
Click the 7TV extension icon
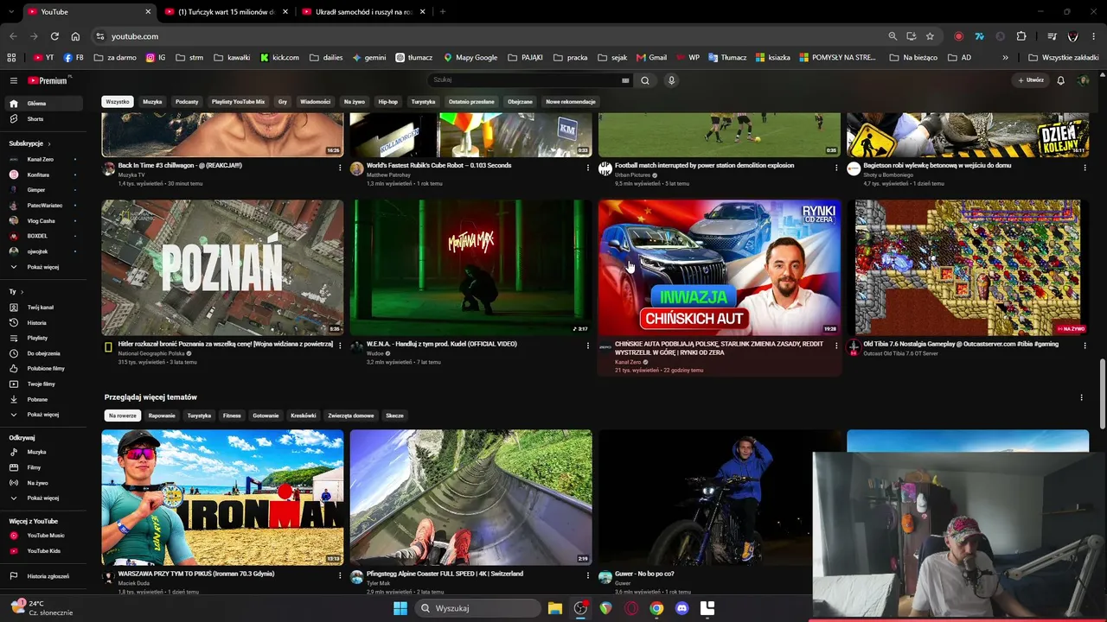(x=979, y=36)
